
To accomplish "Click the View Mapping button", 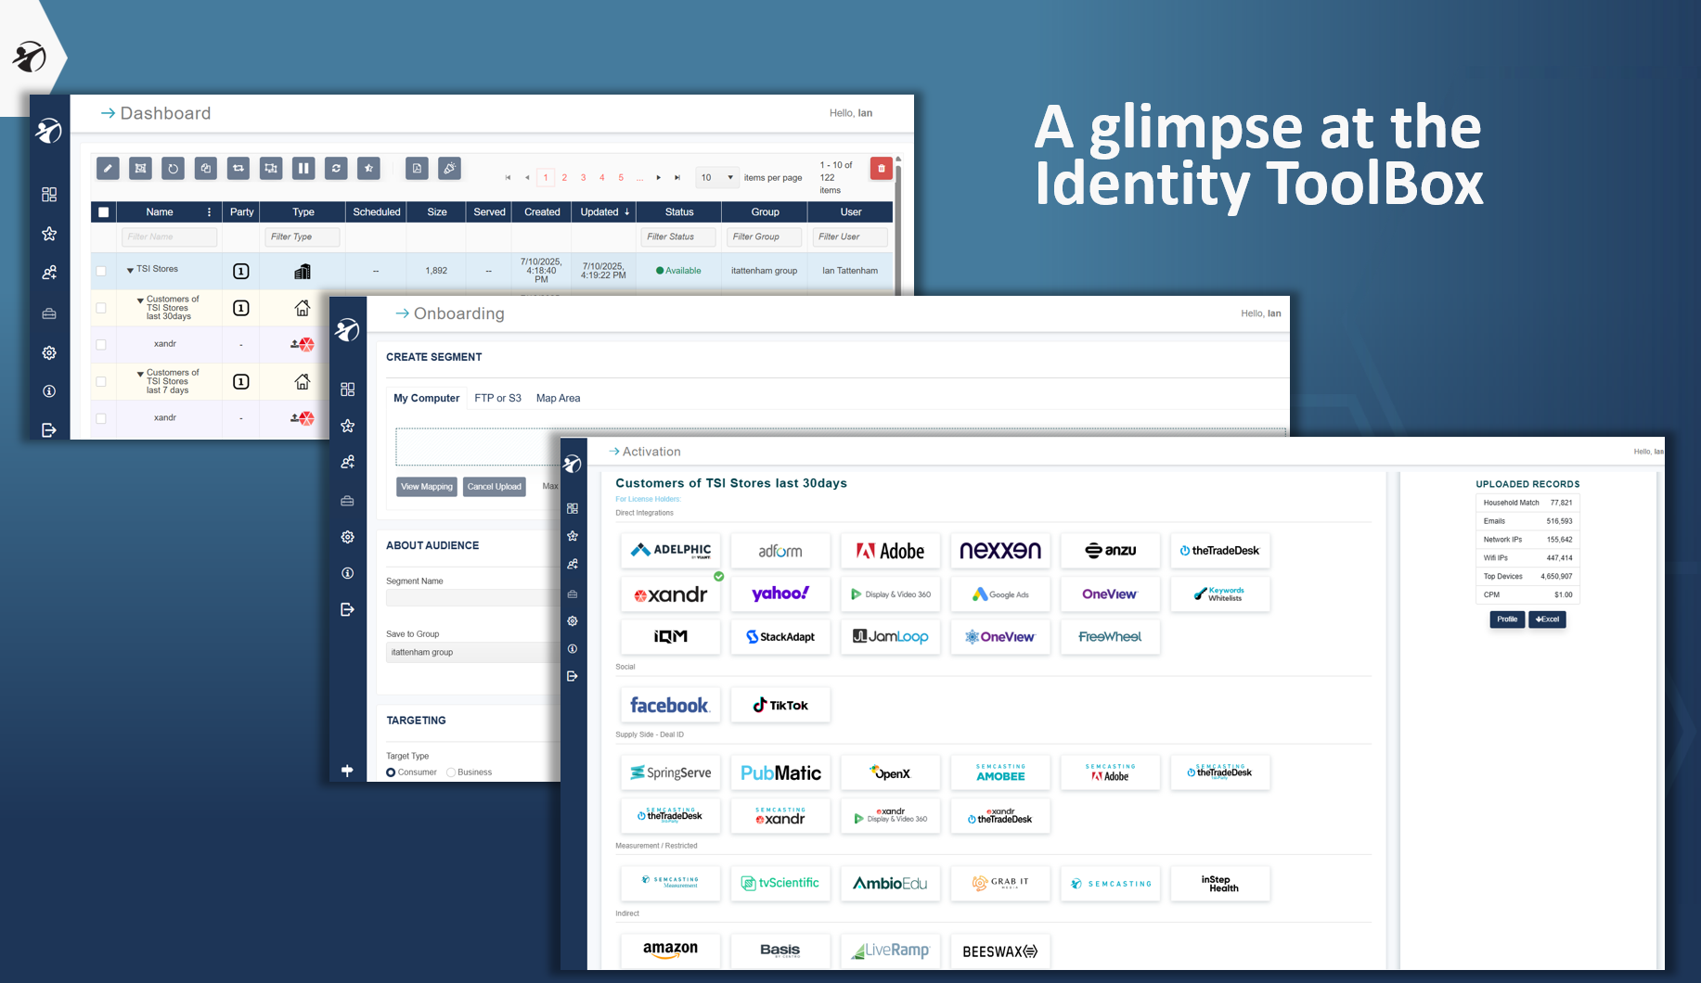I will pyautogui.click(x=427, y=487).
